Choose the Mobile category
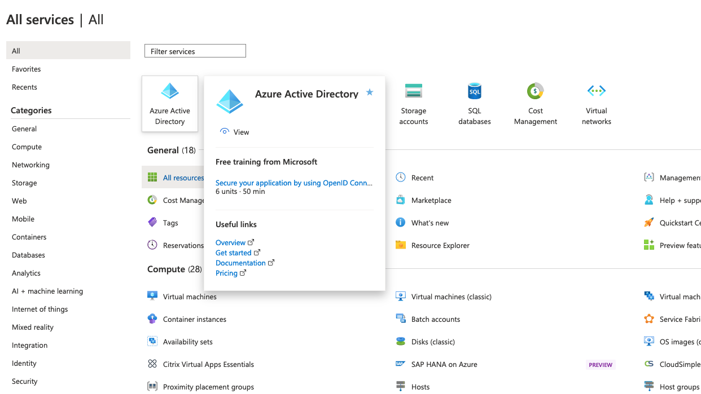The image size is (701, 394). 23,219
